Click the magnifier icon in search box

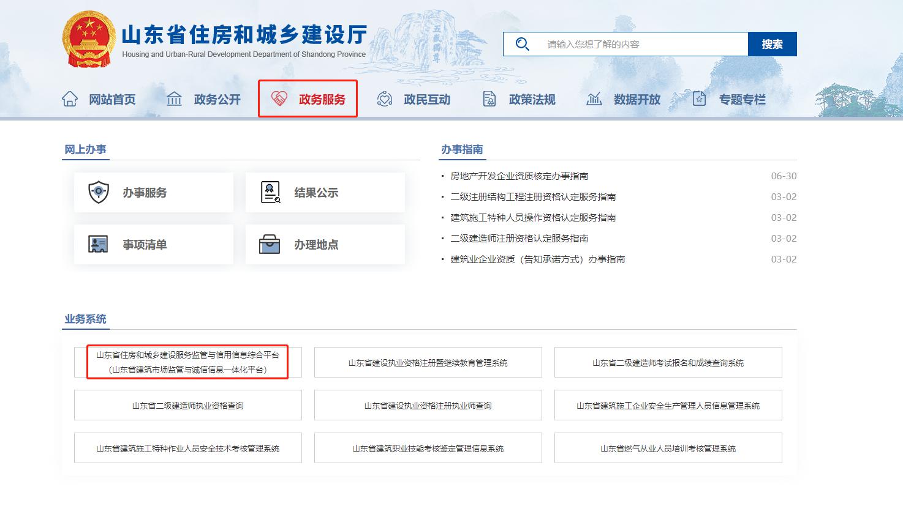pos(522,44)
